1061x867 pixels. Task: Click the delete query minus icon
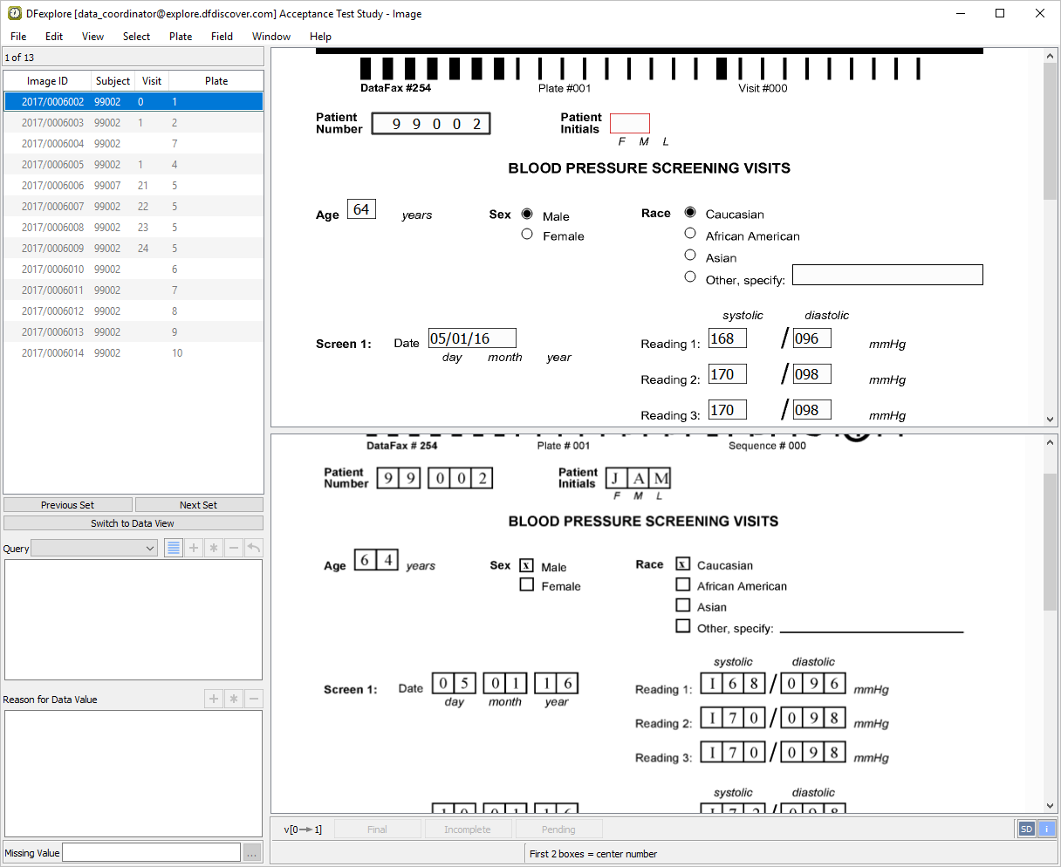[x=234, y=549]
